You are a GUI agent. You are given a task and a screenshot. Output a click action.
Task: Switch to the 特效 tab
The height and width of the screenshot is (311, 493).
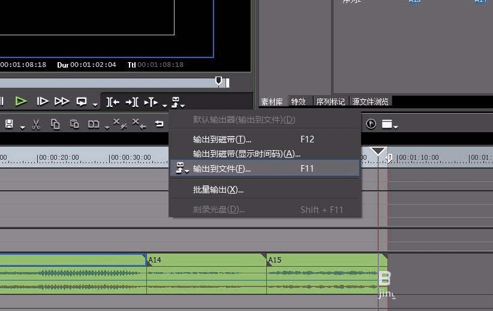(x=298, y=102)
